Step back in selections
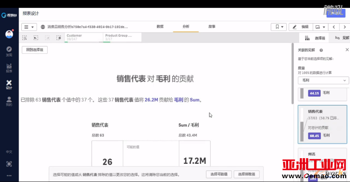The width and height of the screenshot is (350, 182). coord(36,38)
